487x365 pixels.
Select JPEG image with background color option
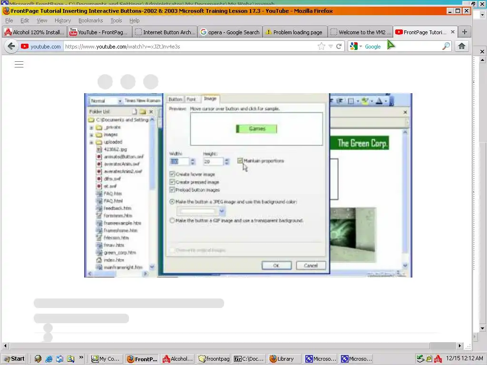(172, 202)
